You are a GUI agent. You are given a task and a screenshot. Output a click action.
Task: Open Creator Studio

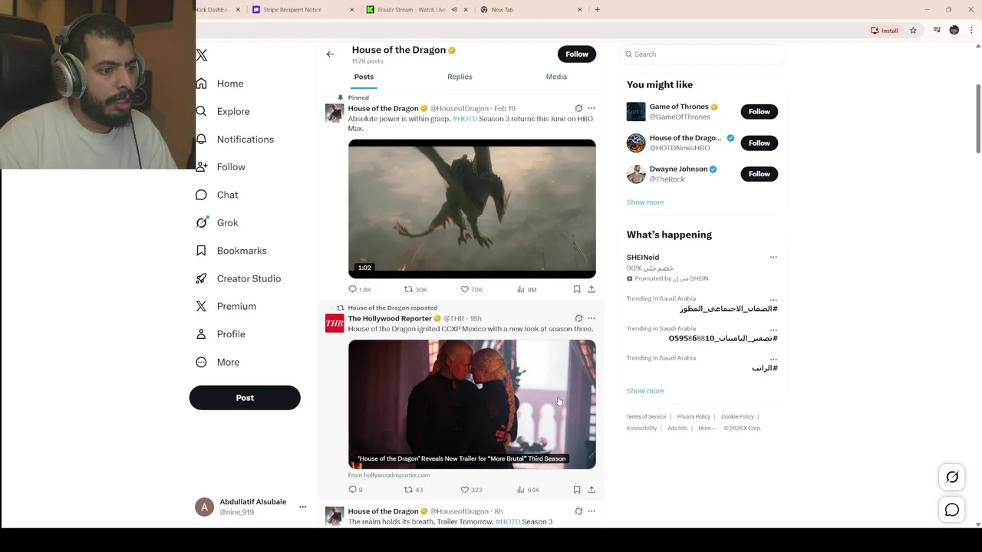click(x=239, y=278)
